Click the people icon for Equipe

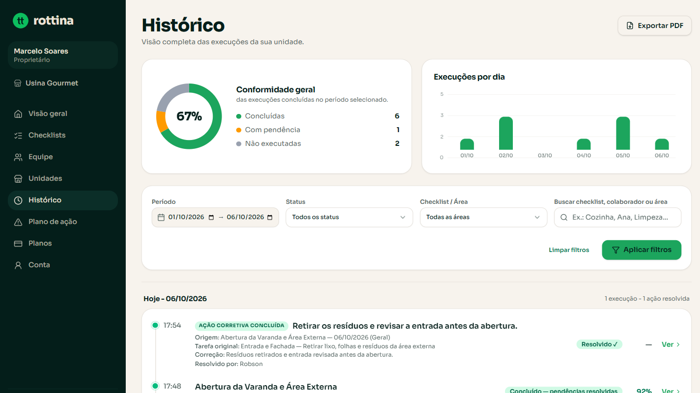(18, 157)
